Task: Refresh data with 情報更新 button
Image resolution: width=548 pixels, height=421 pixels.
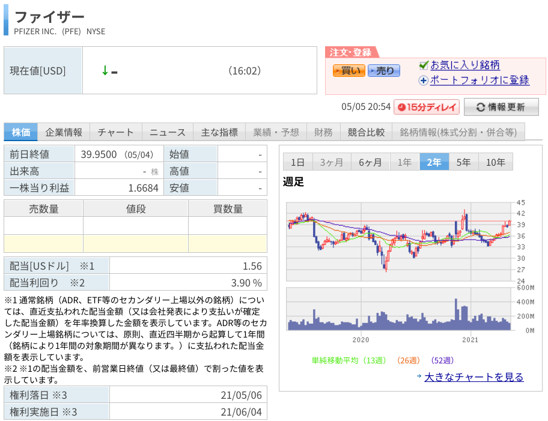Action: (501, 107)
